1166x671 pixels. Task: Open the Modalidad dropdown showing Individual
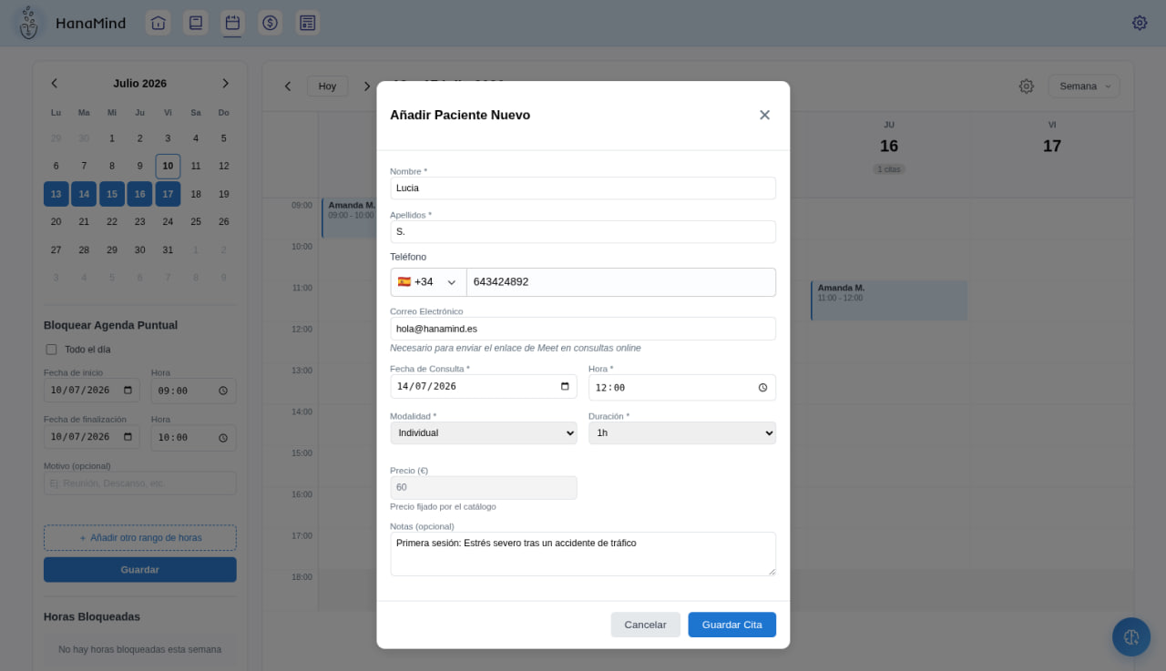coord(484,432)
